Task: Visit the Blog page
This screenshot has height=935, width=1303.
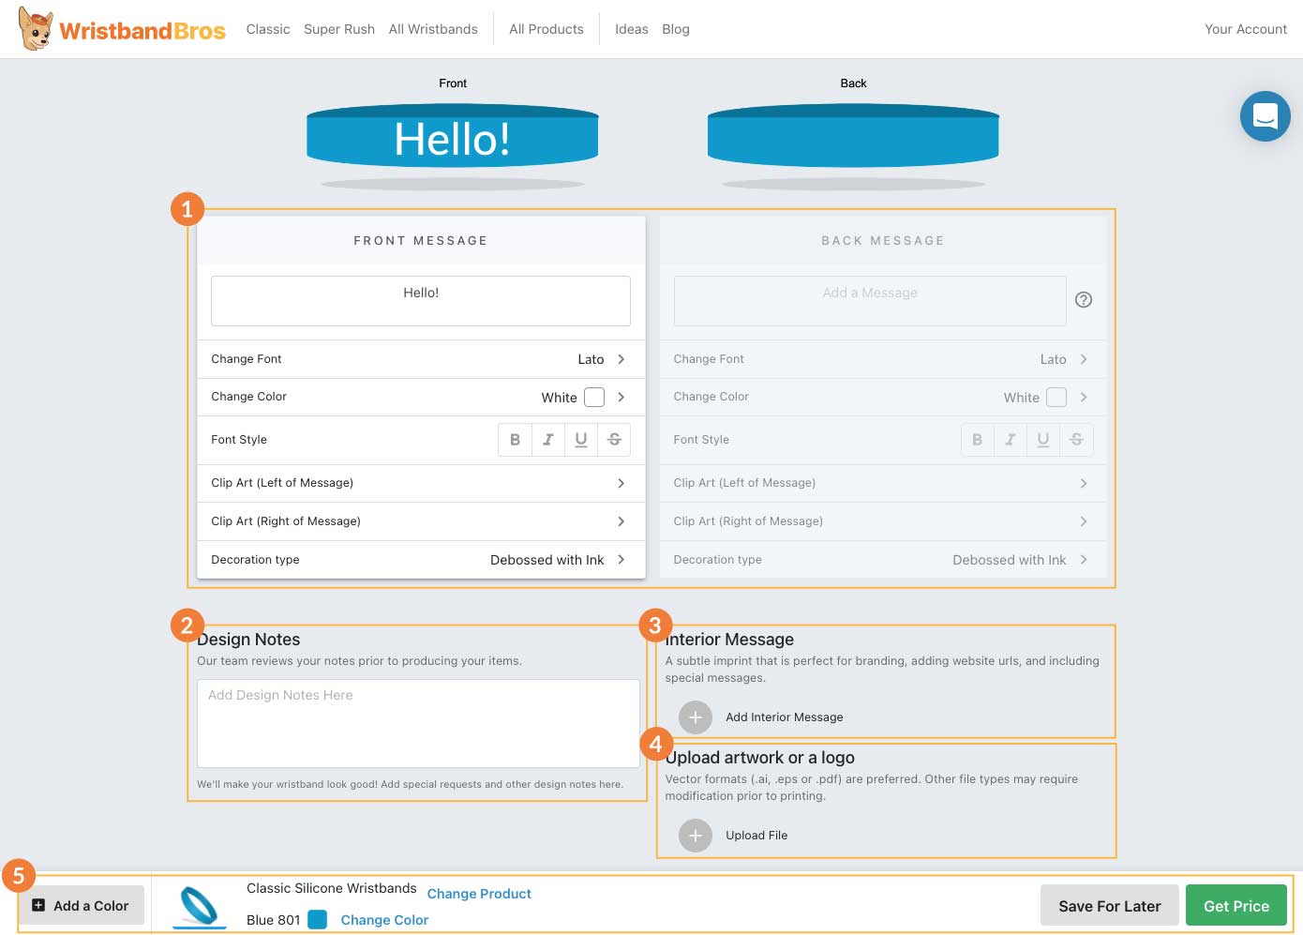Action: point(676,29)
